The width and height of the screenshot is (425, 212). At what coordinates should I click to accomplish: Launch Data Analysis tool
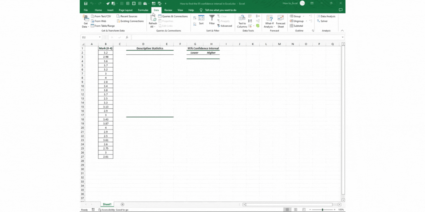coord(326,16)
